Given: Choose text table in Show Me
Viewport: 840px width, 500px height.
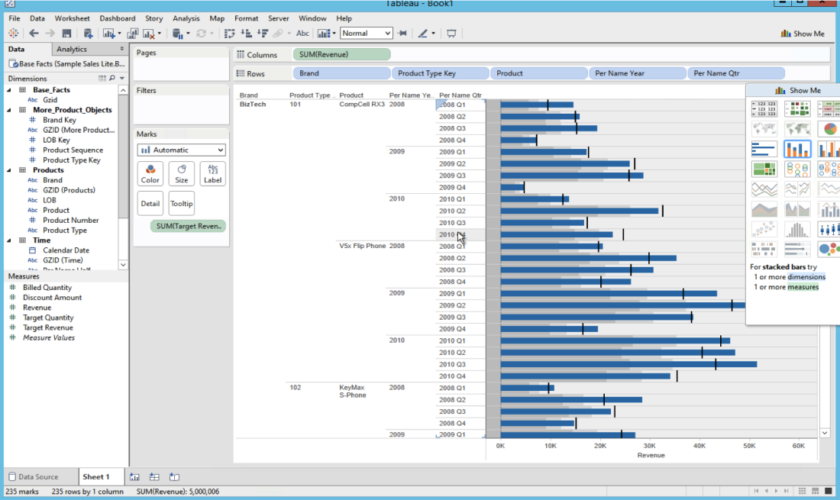Looking at the screenshot, I should pos(764,108).
